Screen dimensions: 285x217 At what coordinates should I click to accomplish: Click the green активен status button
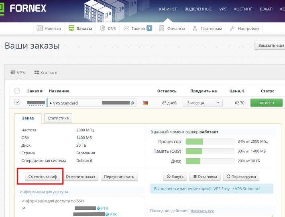click(x=267, y=103)
